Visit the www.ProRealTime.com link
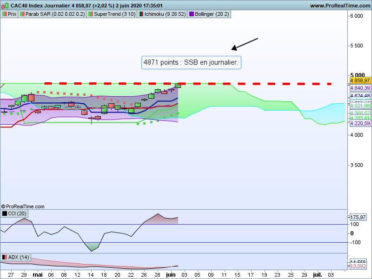The width and height of the screenshot is (372, 279). 340,6
